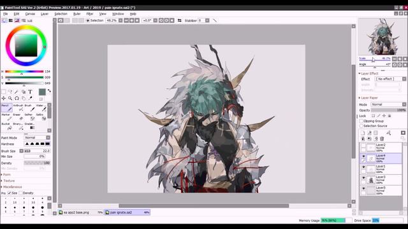Select the Bucket fill tool
The height and width of the screenshot is (229, 408).
(x=6, y=126)
